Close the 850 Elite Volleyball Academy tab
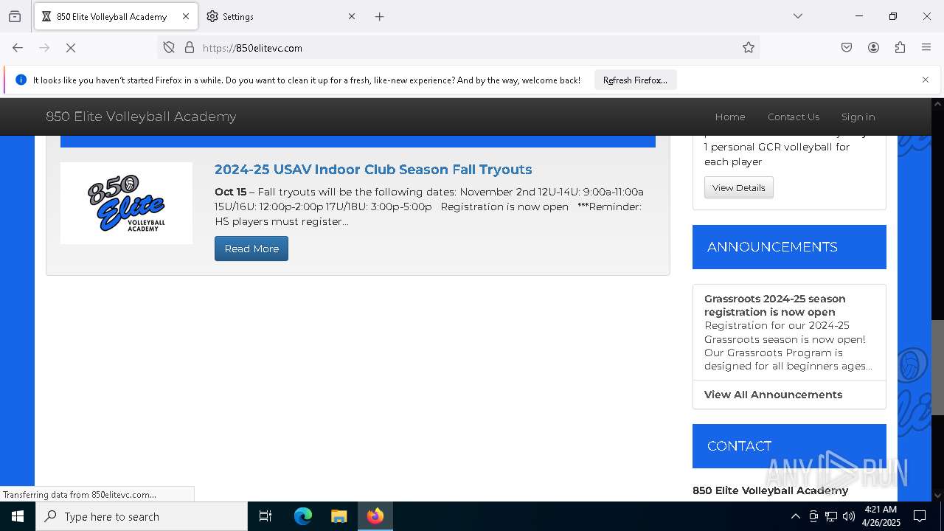944x531 pixels. pyautogui.click(x=186, y=16)
